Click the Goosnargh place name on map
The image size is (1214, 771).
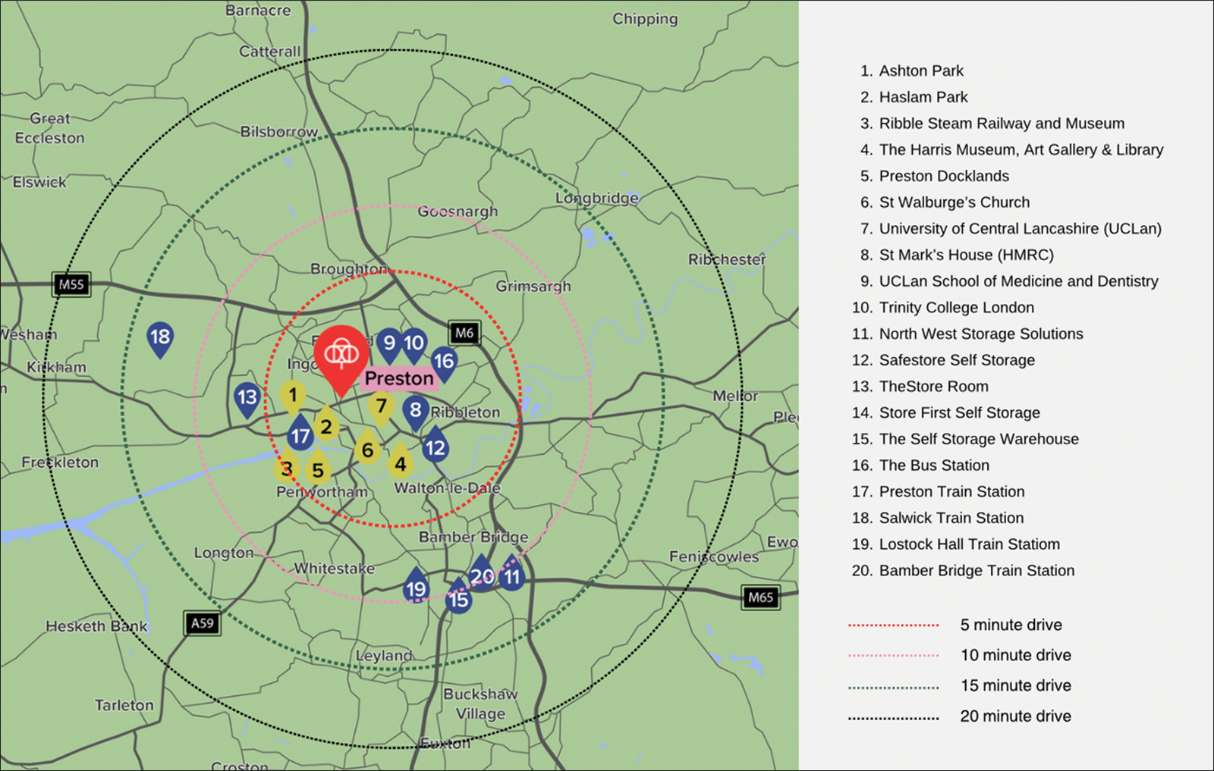click(x=458, y=212)
